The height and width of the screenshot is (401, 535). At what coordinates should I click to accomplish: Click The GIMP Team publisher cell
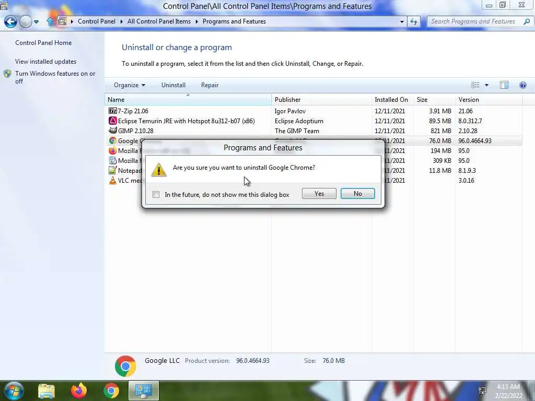[297, 131]
